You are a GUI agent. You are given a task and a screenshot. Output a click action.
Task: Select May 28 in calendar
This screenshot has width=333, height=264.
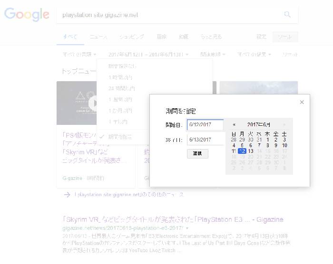pyautogui.click(x=234, y=140)
